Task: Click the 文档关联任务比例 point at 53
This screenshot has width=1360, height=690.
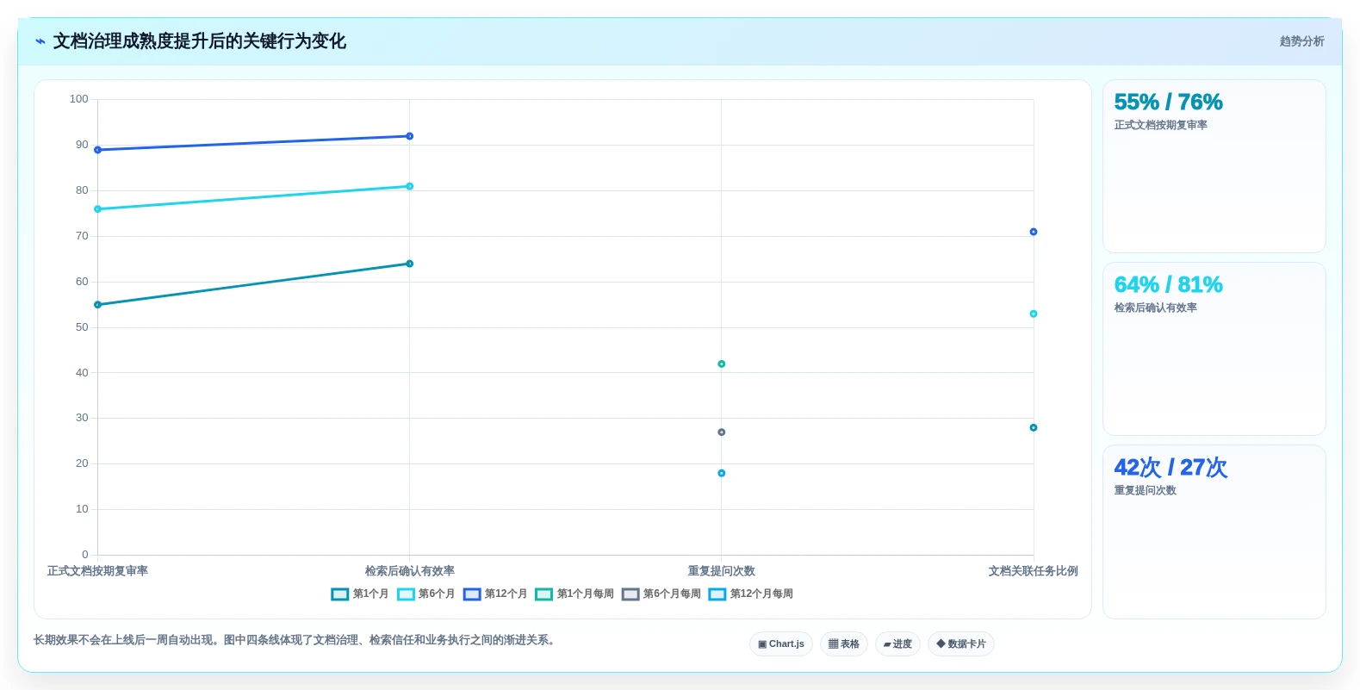Action: [1034, 314]
